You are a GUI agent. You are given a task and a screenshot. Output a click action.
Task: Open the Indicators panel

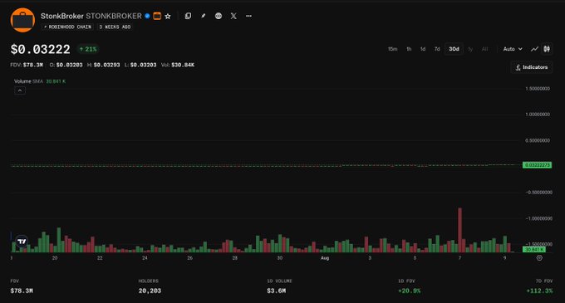pos(532,67)
